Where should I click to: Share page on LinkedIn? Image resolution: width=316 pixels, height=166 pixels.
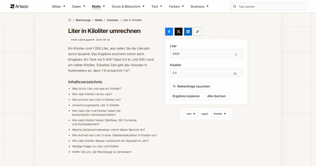coord(188,32)
